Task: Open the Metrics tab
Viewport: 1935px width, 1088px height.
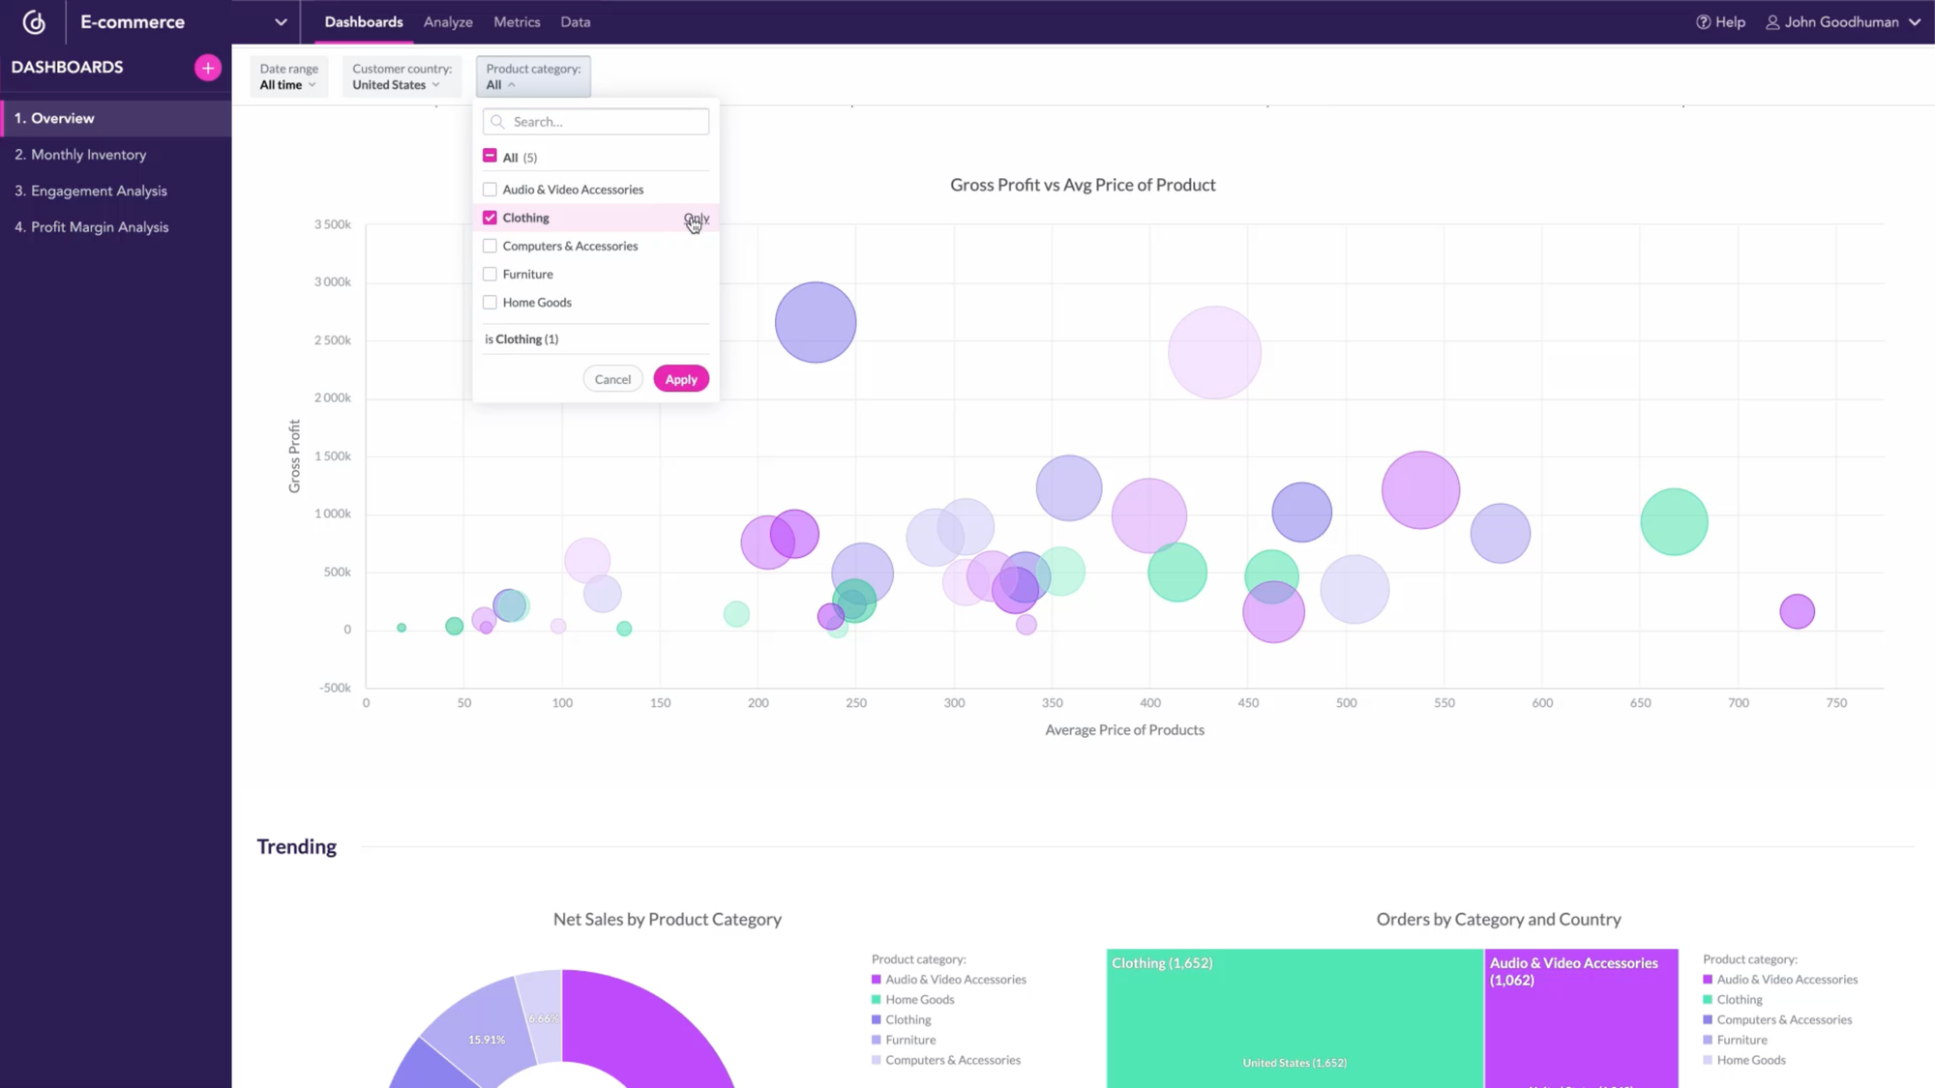Action: [x=517, y=22]
